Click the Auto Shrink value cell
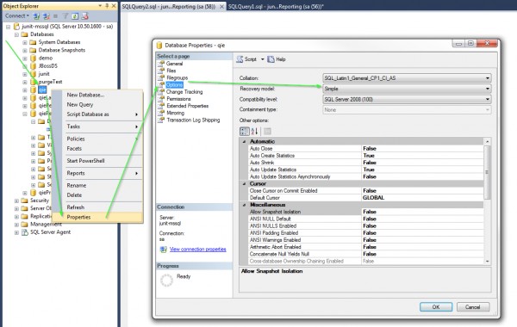Screen dimensions: 517x327 point(423,163)
